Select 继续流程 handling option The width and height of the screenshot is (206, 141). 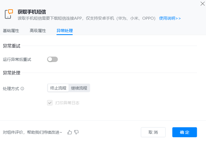79,88
